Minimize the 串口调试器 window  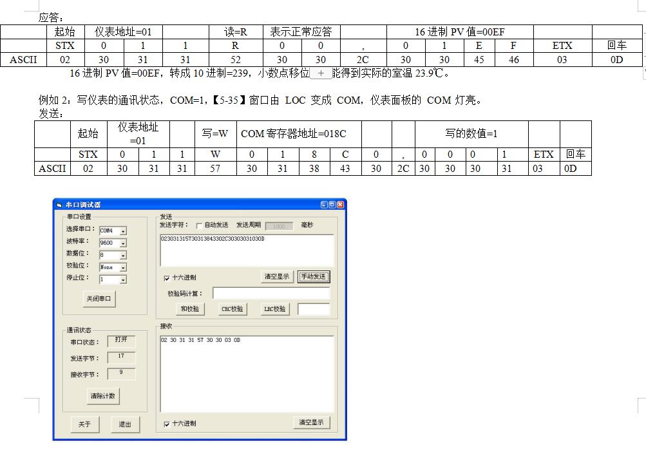[x=325, y=205]
